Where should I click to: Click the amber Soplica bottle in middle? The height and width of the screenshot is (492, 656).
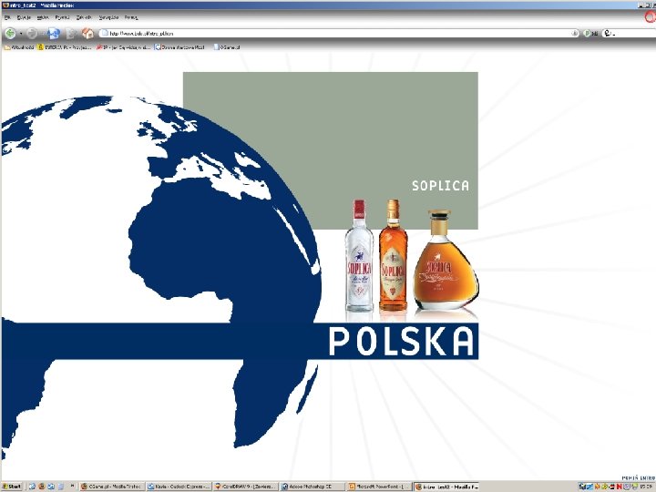(x=393, y=255)
